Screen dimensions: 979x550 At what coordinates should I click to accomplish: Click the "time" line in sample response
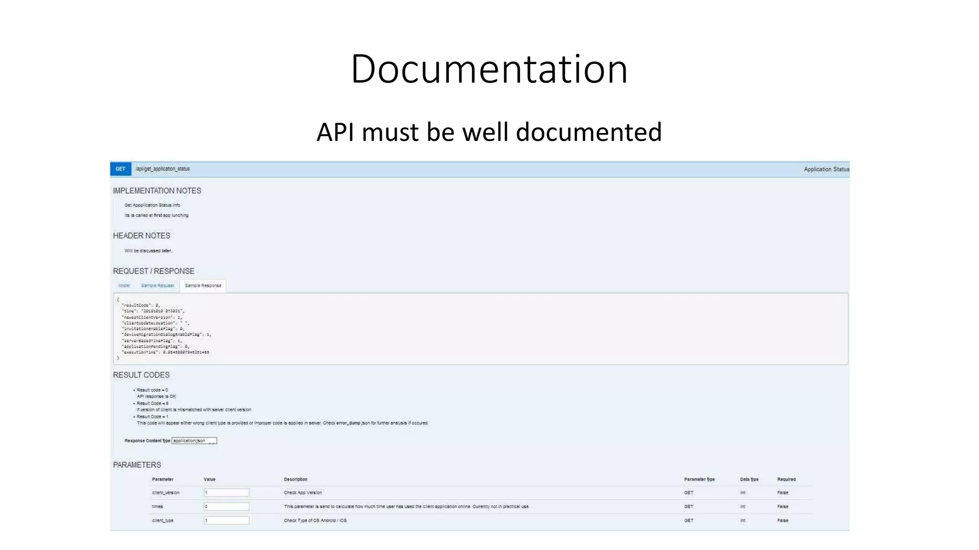coord(153,311)
